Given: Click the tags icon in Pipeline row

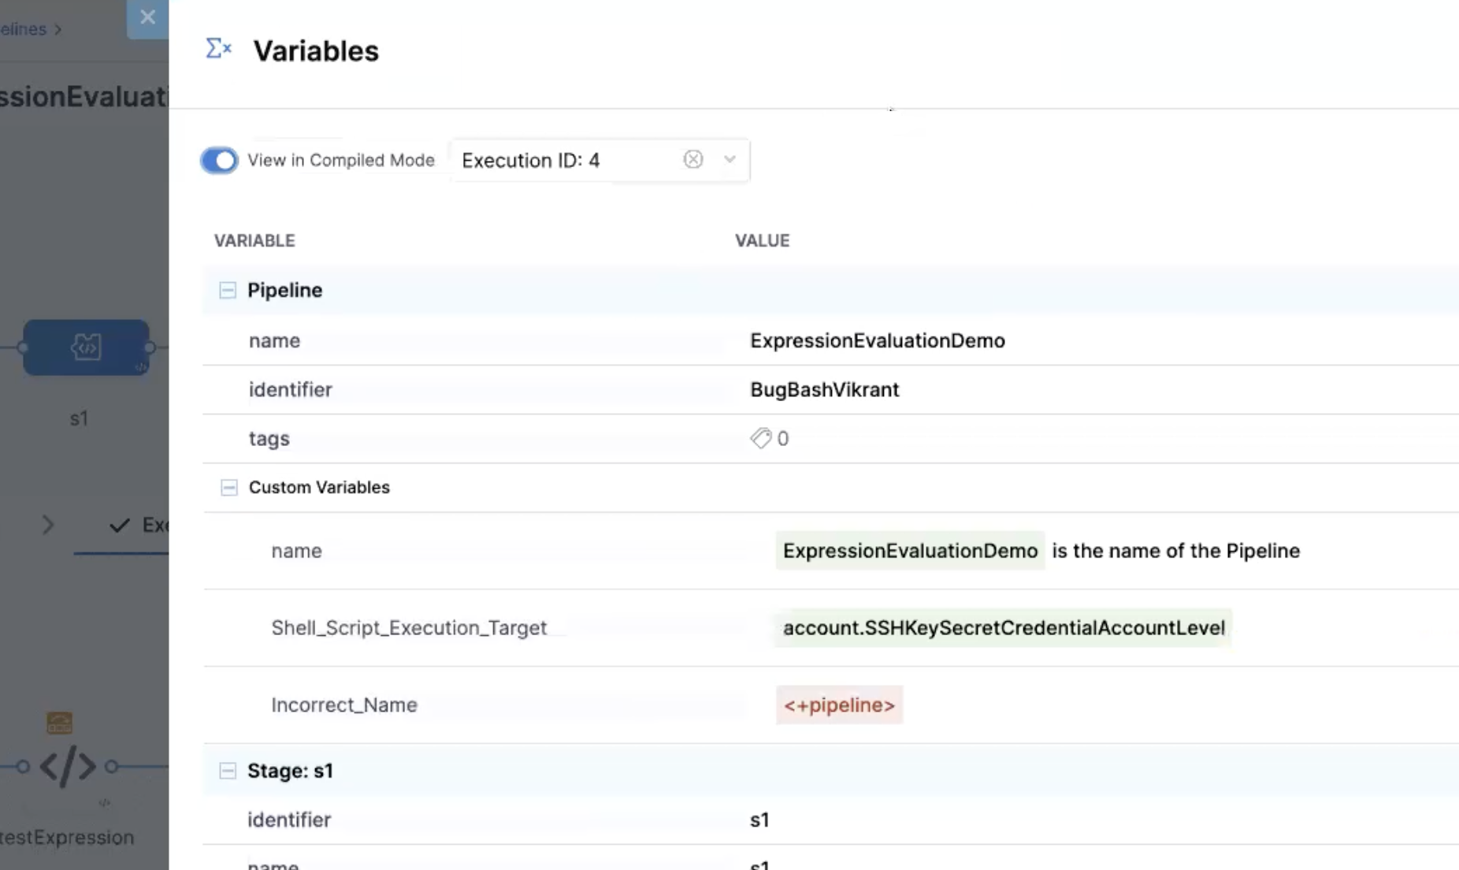Looking at the screenshot, I should click(x=760, y=438).
